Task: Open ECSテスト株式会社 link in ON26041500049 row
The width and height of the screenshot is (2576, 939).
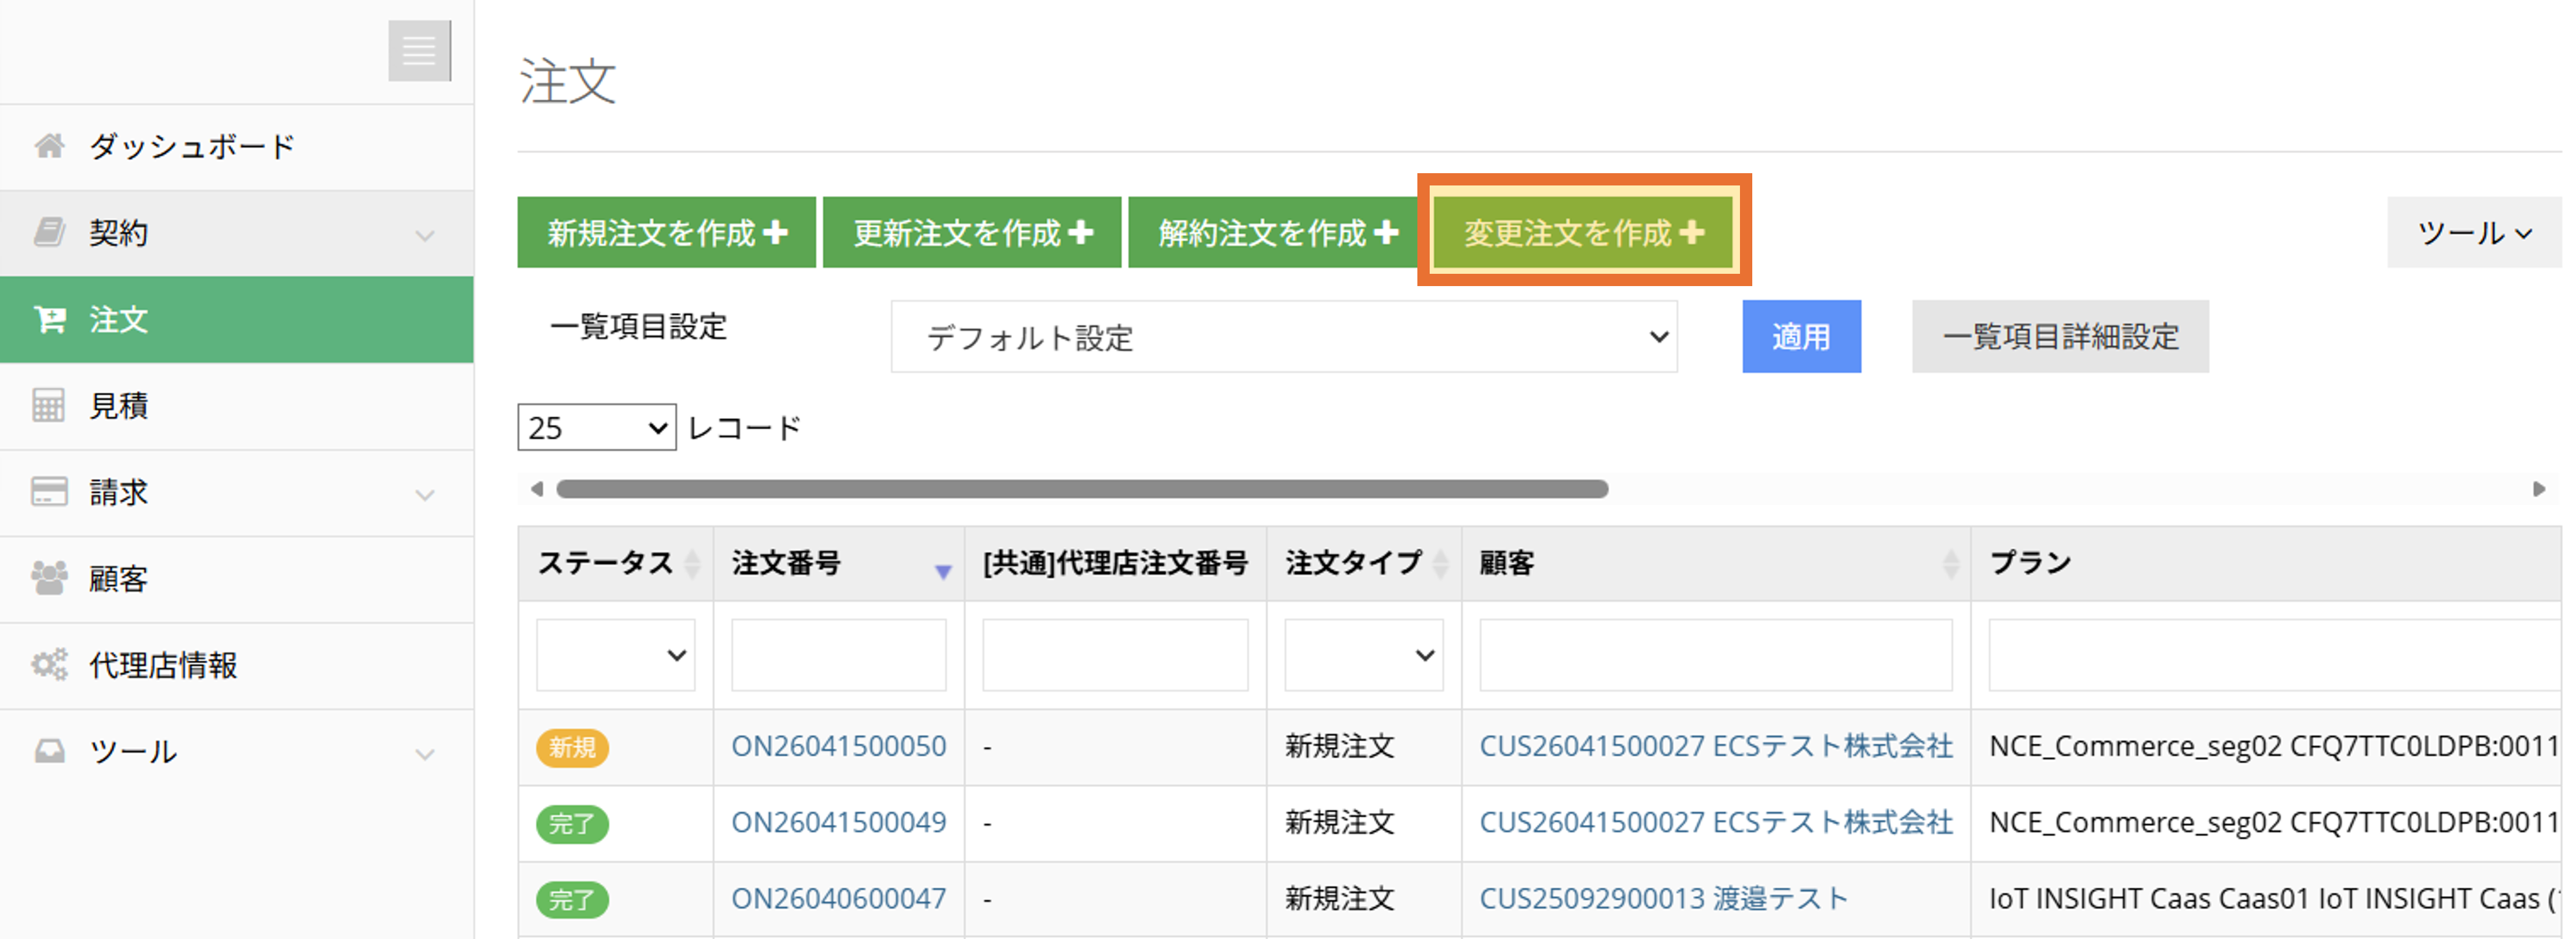Action: pyautogui.click(x=1716, y=822)
